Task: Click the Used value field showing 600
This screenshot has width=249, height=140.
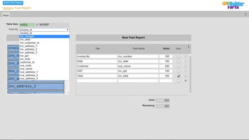Action: click(163, 100)
